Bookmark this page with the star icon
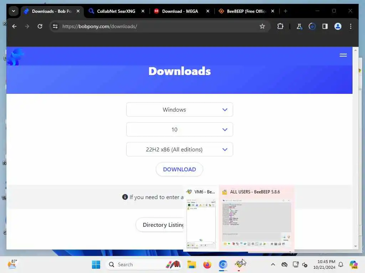The height and width of the screenshot is (273, 365). pos(262,26)
